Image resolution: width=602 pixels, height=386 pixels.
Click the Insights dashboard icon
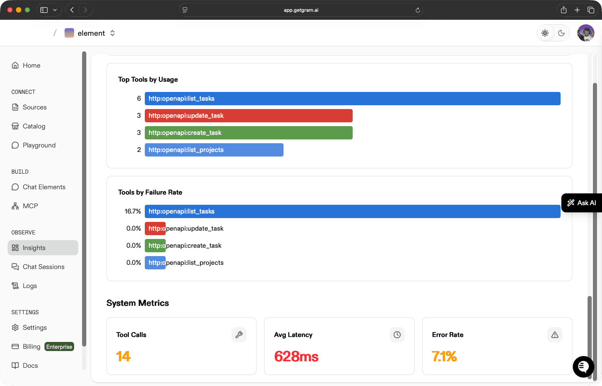(x=15, y=248)
